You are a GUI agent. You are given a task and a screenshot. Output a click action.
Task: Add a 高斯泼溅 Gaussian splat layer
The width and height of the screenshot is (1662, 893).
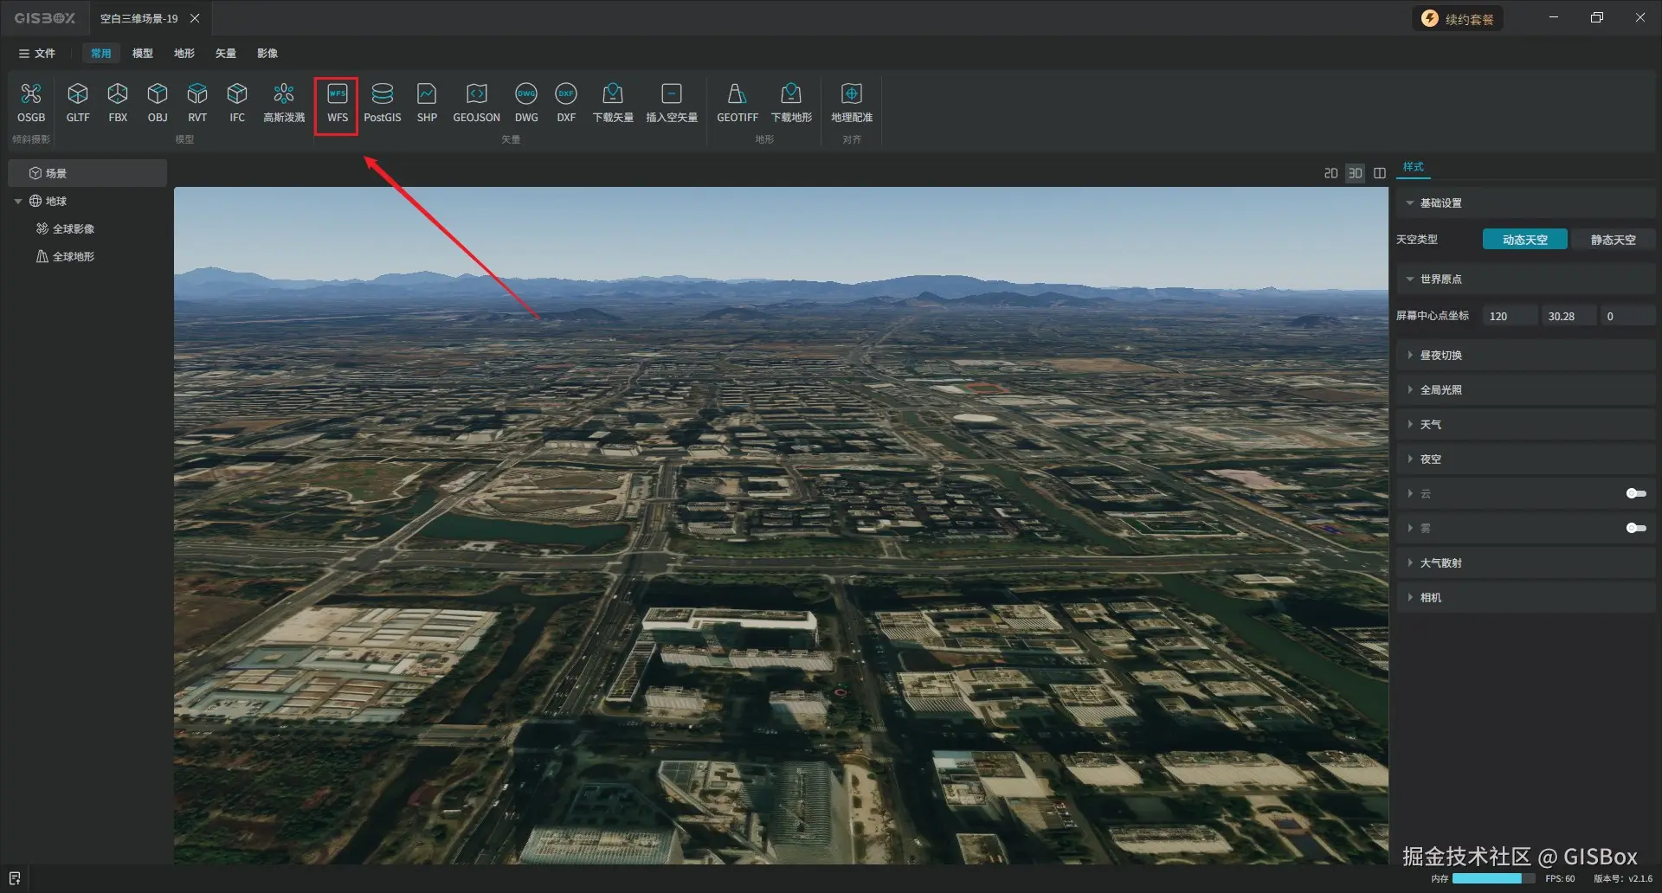click(x=284, y=103)
